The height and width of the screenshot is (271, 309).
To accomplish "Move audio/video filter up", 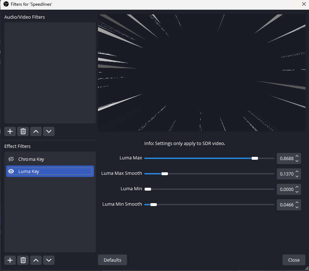I will (36, 131).
